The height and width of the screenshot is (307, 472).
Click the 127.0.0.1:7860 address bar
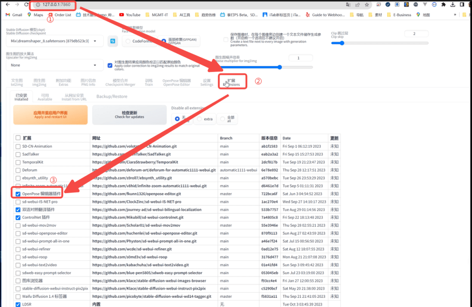point(56,5)
